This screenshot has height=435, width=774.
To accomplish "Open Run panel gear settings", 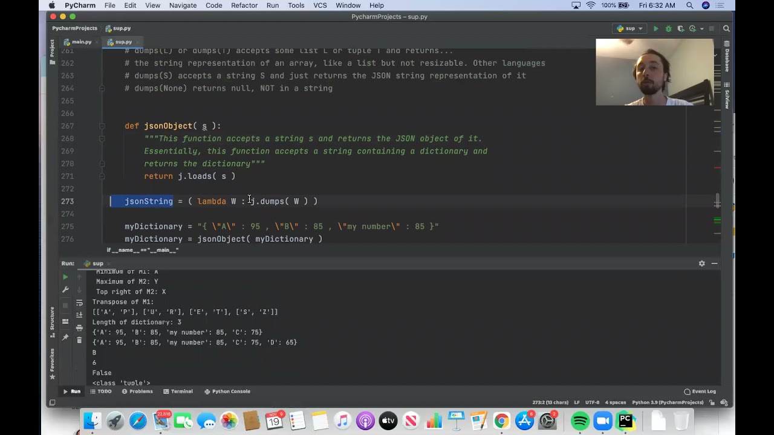I will [701, 263].
